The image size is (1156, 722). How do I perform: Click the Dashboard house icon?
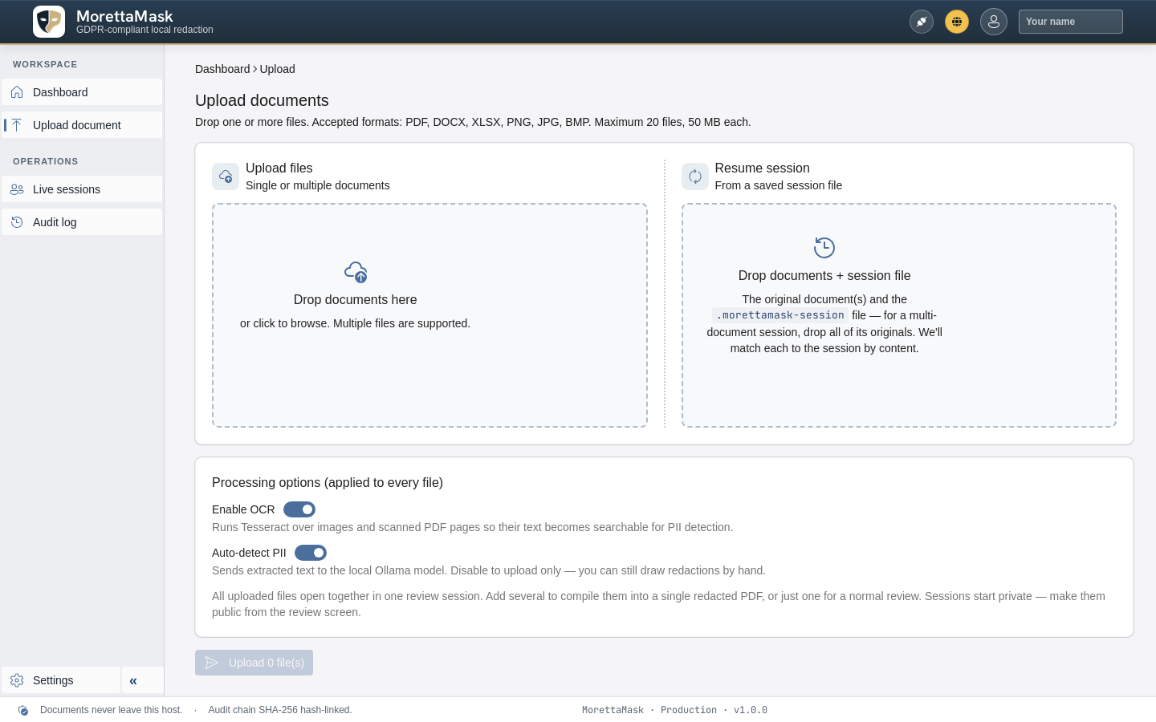click(17, 92)
